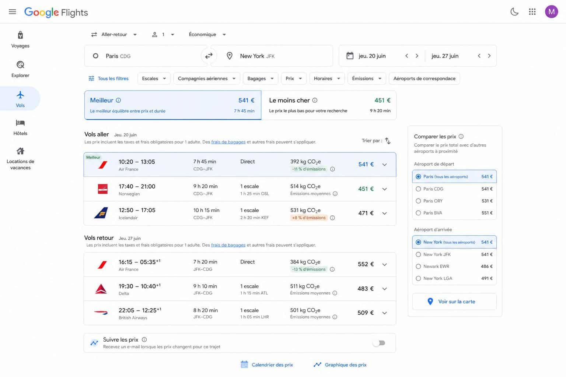
Task: Open the passenger count dropdown
Action: pos(163,34)
